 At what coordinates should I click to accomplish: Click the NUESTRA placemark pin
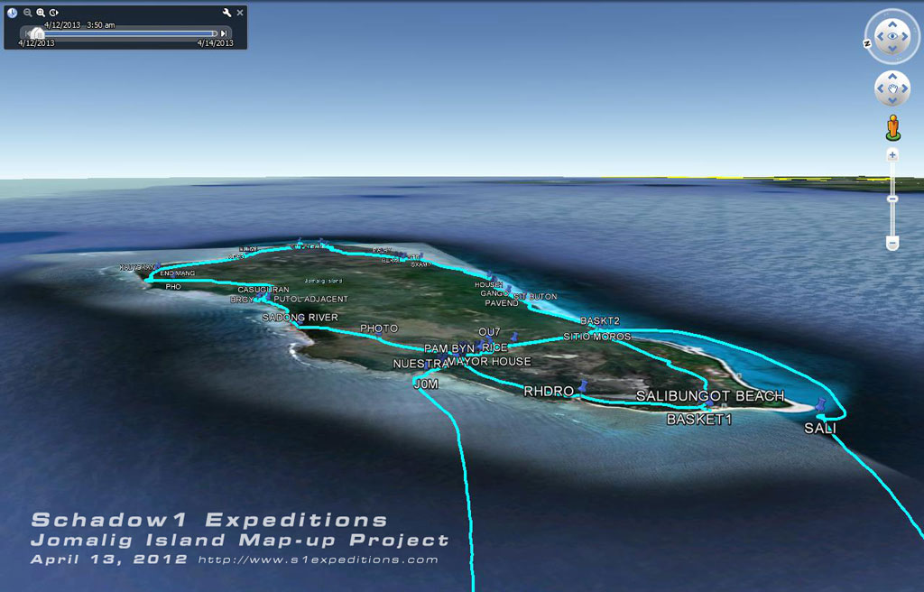426,365
